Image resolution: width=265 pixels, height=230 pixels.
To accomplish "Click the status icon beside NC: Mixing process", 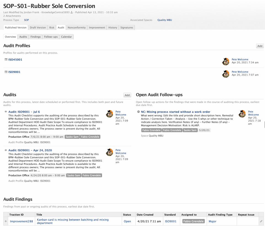I will coord(138,112).
